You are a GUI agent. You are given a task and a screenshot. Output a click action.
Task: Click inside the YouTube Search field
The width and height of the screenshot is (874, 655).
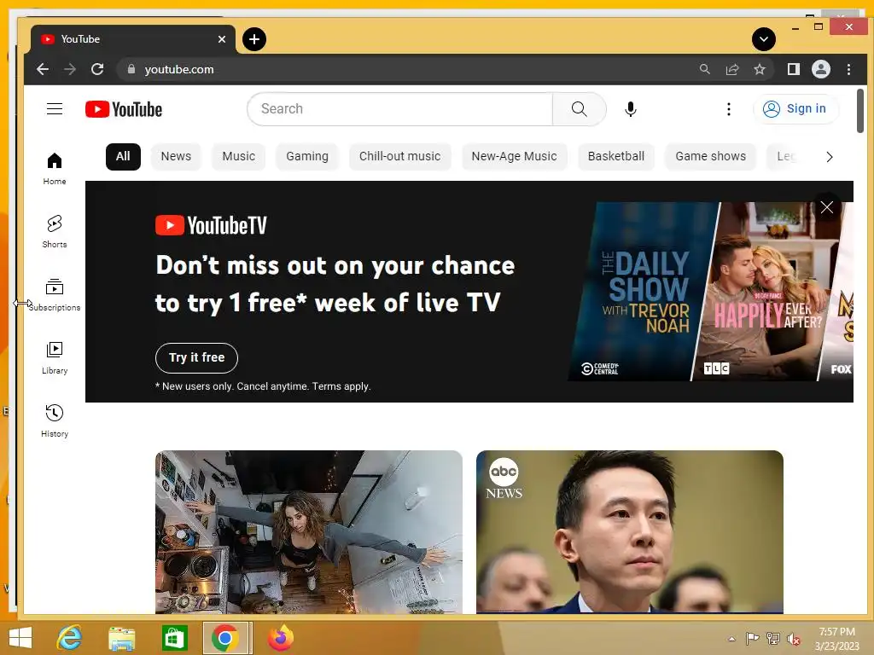pyautogui.click(x=399, y=108)
